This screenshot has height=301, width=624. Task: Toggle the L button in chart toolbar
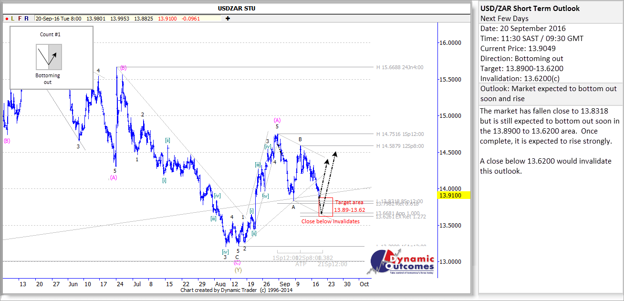coord(13,19)
